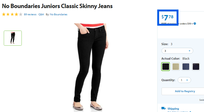Click the free shipping help question icon
The image size is (204, 112).
[195, 24]
